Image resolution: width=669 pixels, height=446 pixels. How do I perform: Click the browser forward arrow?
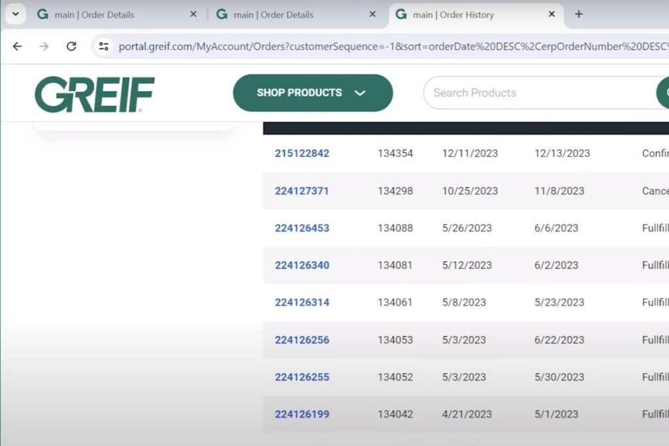tap(44, 46)
